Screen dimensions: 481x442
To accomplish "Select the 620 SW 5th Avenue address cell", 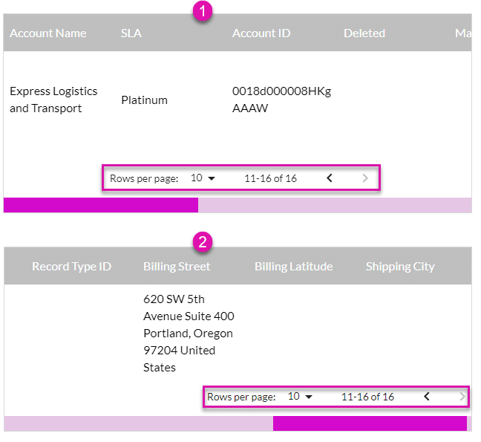I will pyautogui.click(x=189, y=334).
